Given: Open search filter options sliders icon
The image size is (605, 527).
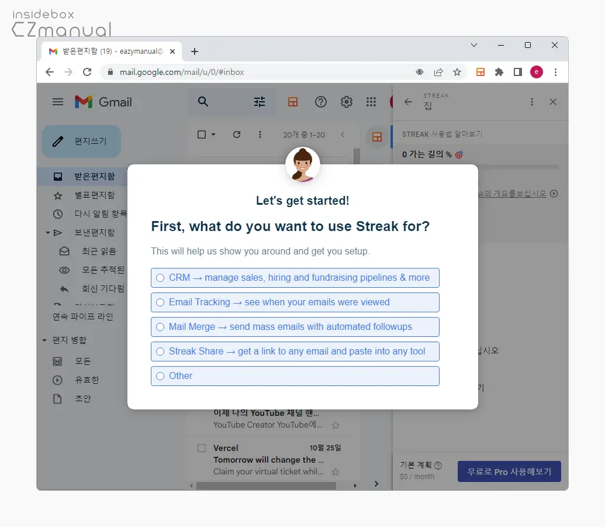Looking at the screenshot, I should tap(260, 102).
